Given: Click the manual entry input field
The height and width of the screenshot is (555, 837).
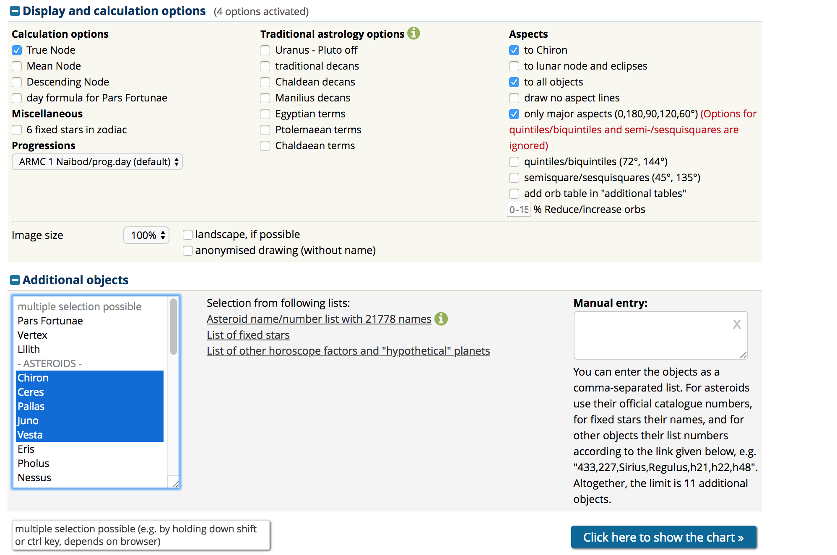Looking at the screenshot, I should click(x=660, y=335).
